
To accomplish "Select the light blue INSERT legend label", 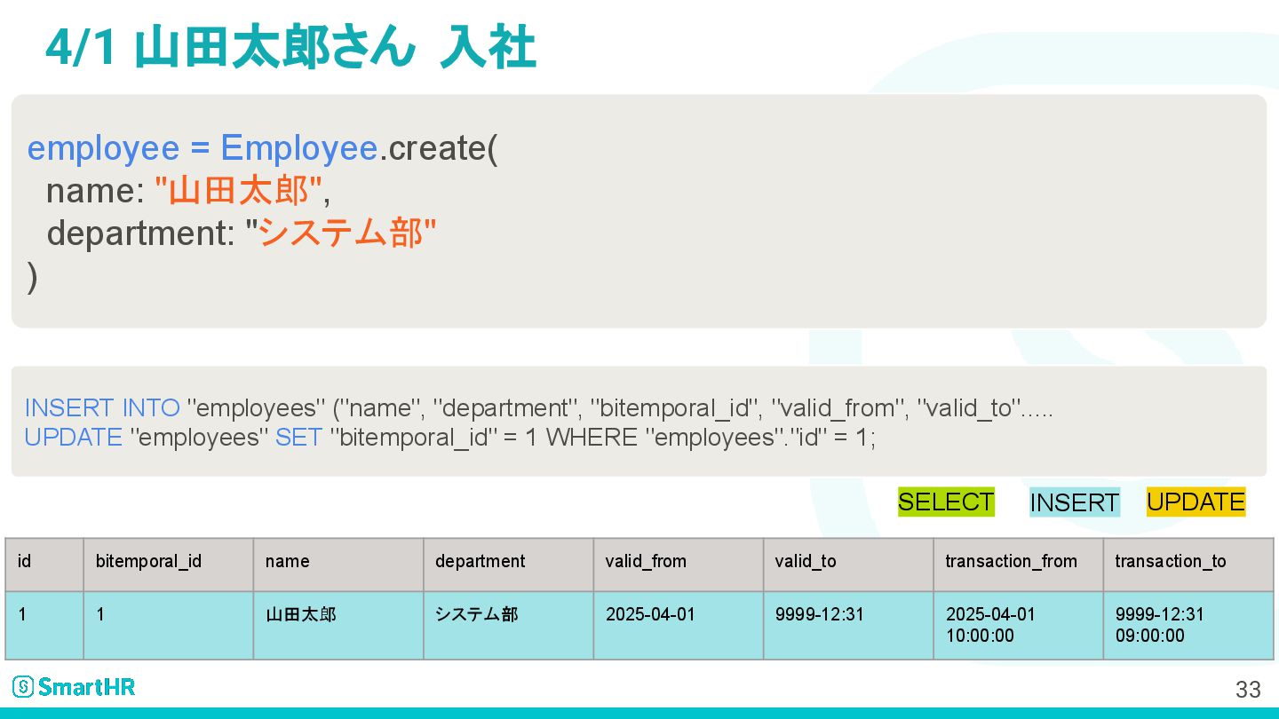I will click(x=1075, y=502).
